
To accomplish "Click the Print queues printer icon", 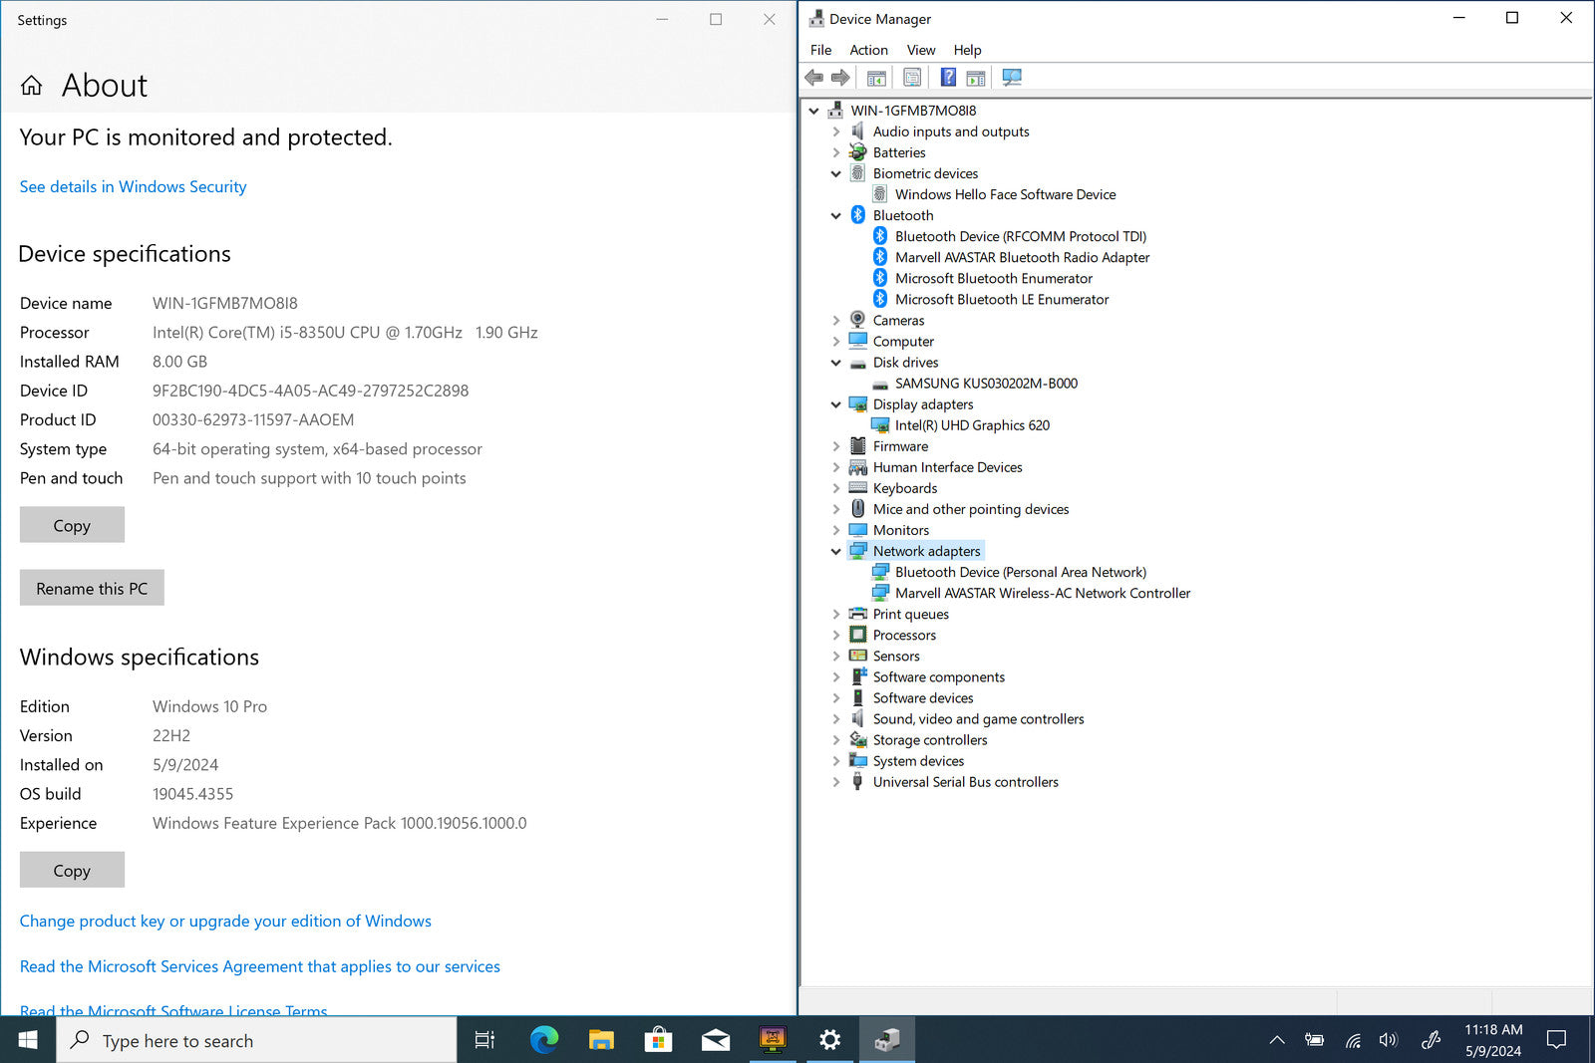I will click(x=857, y=614).
